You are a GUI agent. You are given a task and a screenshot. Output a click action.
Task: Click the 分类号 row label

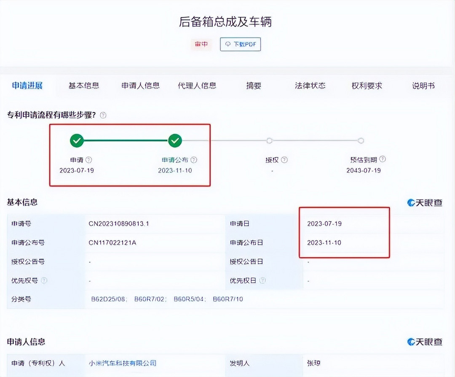click(x=21, y=299)
